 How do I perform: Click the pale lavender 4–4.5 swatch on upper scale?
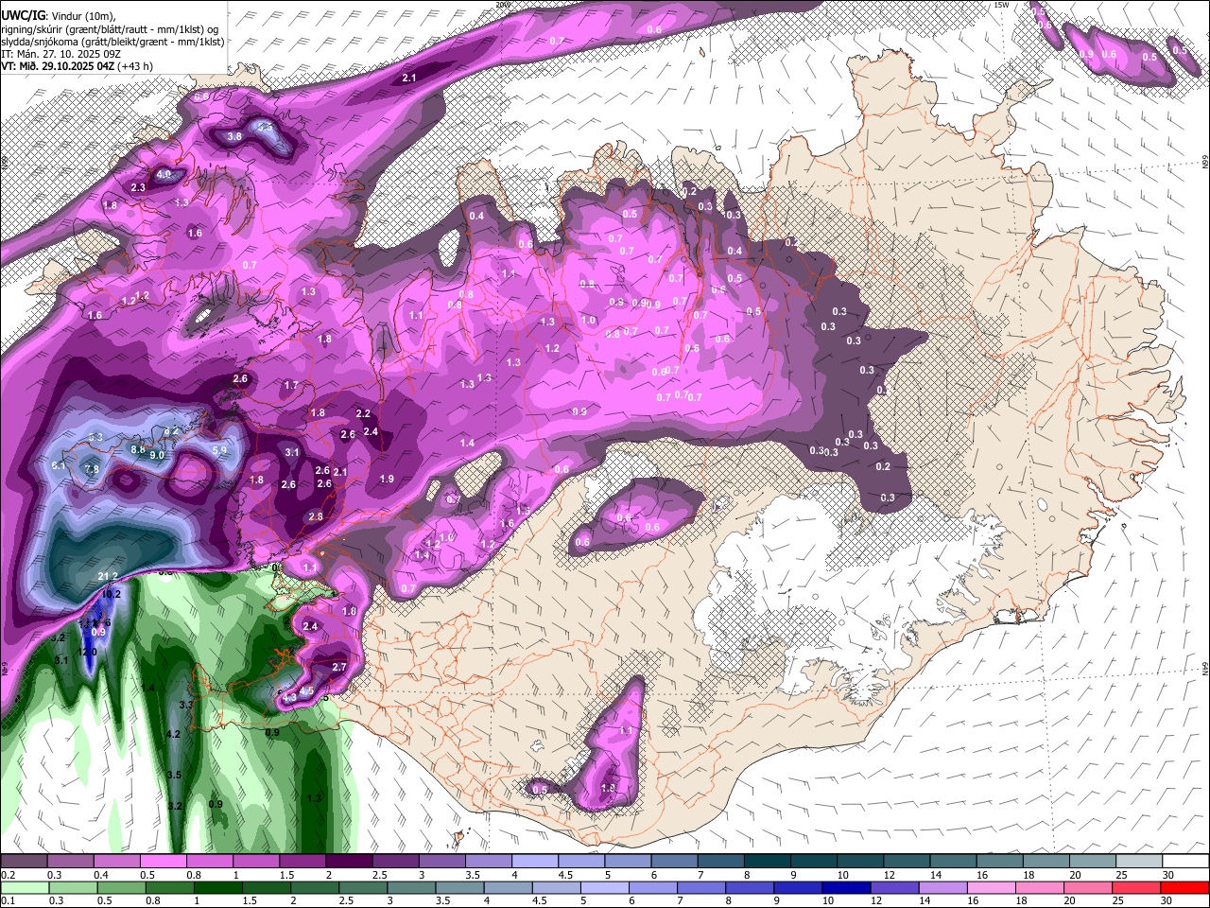(x=534, y=861)
